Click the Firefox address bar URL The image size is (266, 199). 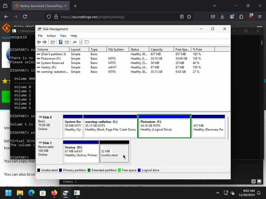point(92,17)
